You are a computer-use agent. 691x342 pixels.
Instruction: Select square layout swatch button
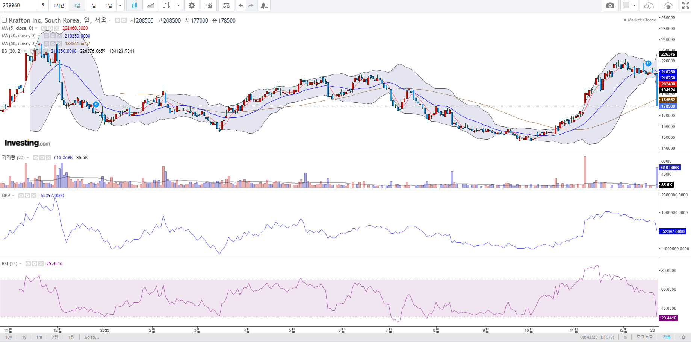pos(626,5)
